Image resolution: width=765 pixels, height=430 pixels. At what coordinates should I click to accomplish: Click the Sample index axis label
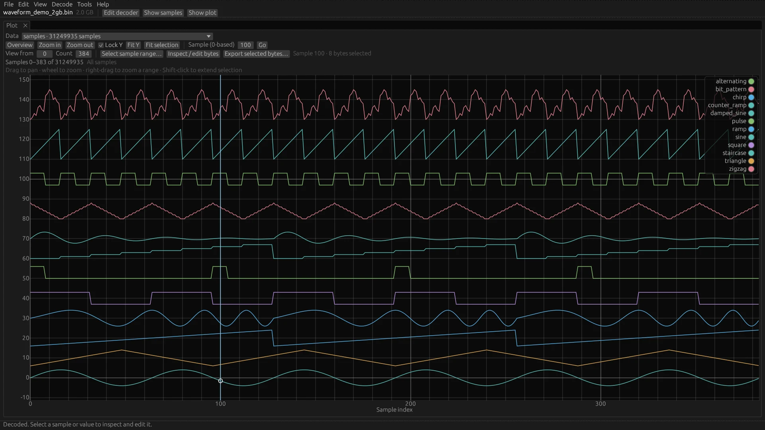pos(394,410)
